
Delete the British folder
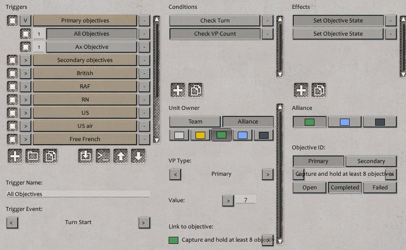coord(144,73)
